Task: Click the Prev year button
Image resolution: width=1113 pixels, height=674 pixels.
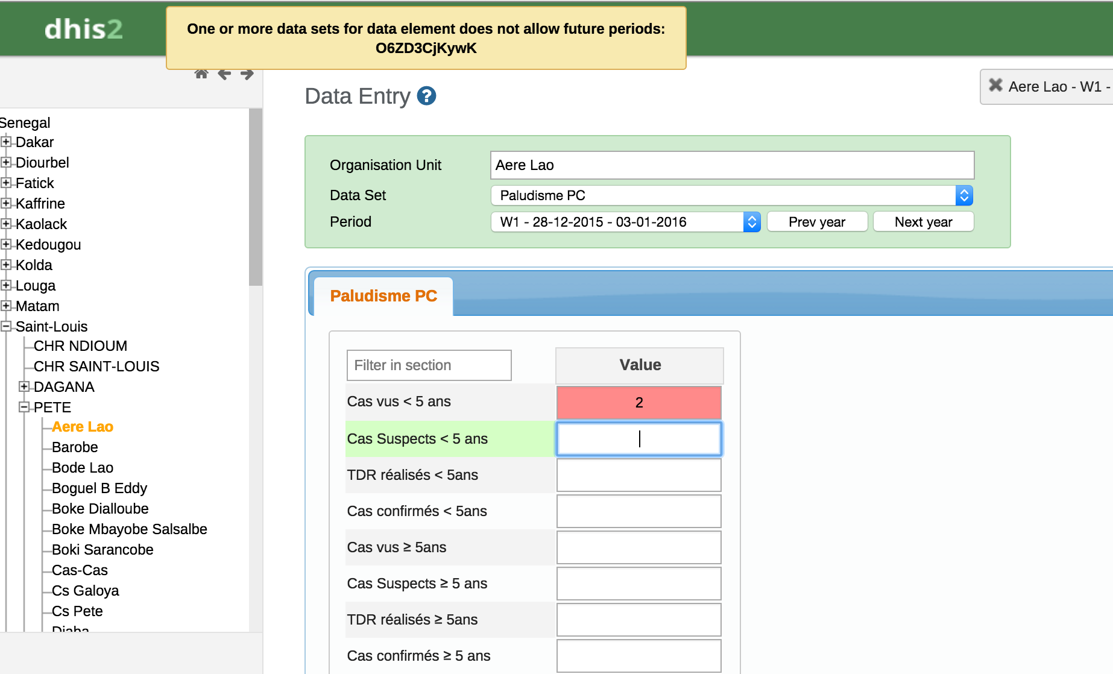Action: tap(816, 222)
